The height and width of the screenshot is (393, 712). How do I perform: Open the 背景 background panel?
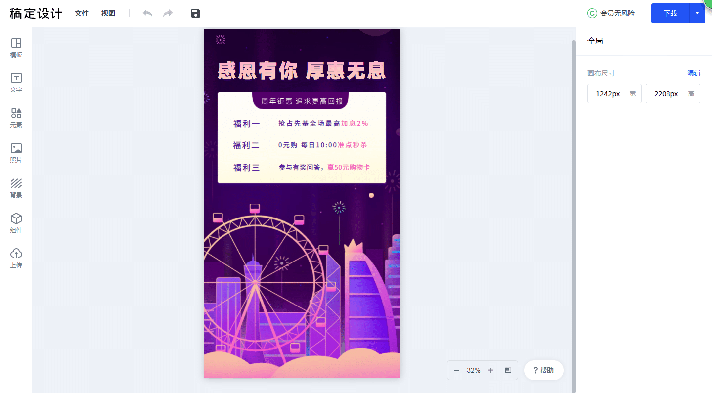16,188
